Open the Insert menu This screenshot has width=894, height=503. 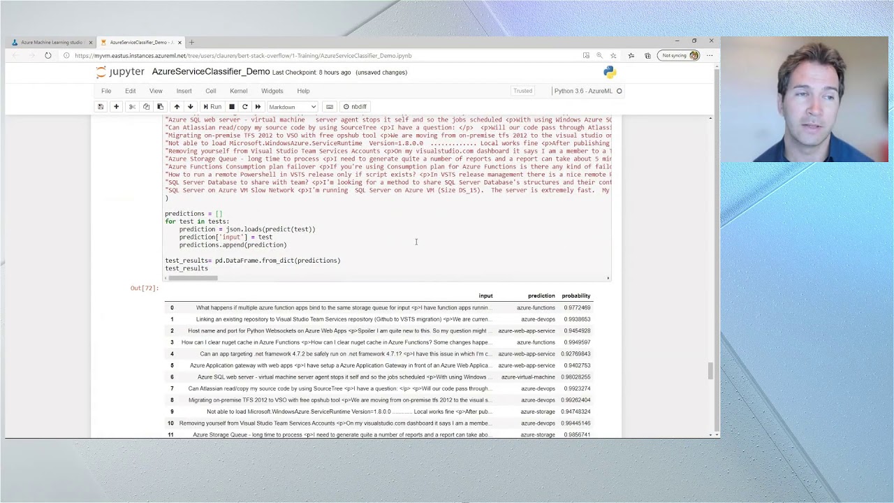tap(184, 91)
